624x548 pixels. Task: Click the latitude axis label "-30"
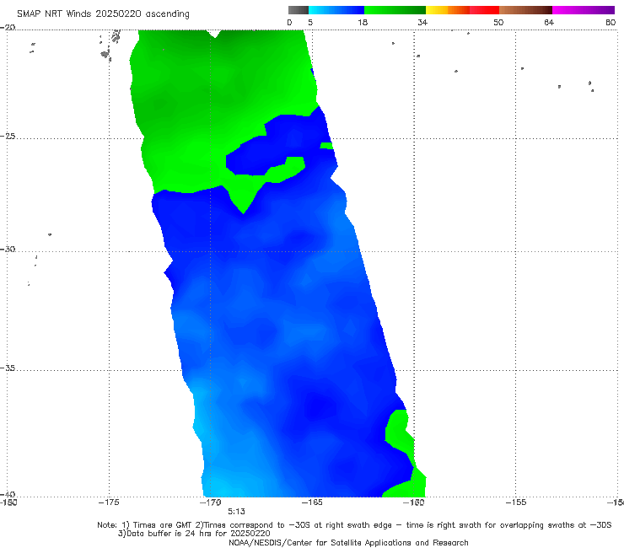pos(8,249)
